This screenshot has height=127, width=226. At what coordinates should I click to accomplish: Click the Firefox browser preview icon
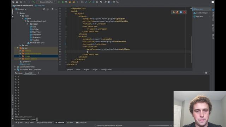[177, 12]
